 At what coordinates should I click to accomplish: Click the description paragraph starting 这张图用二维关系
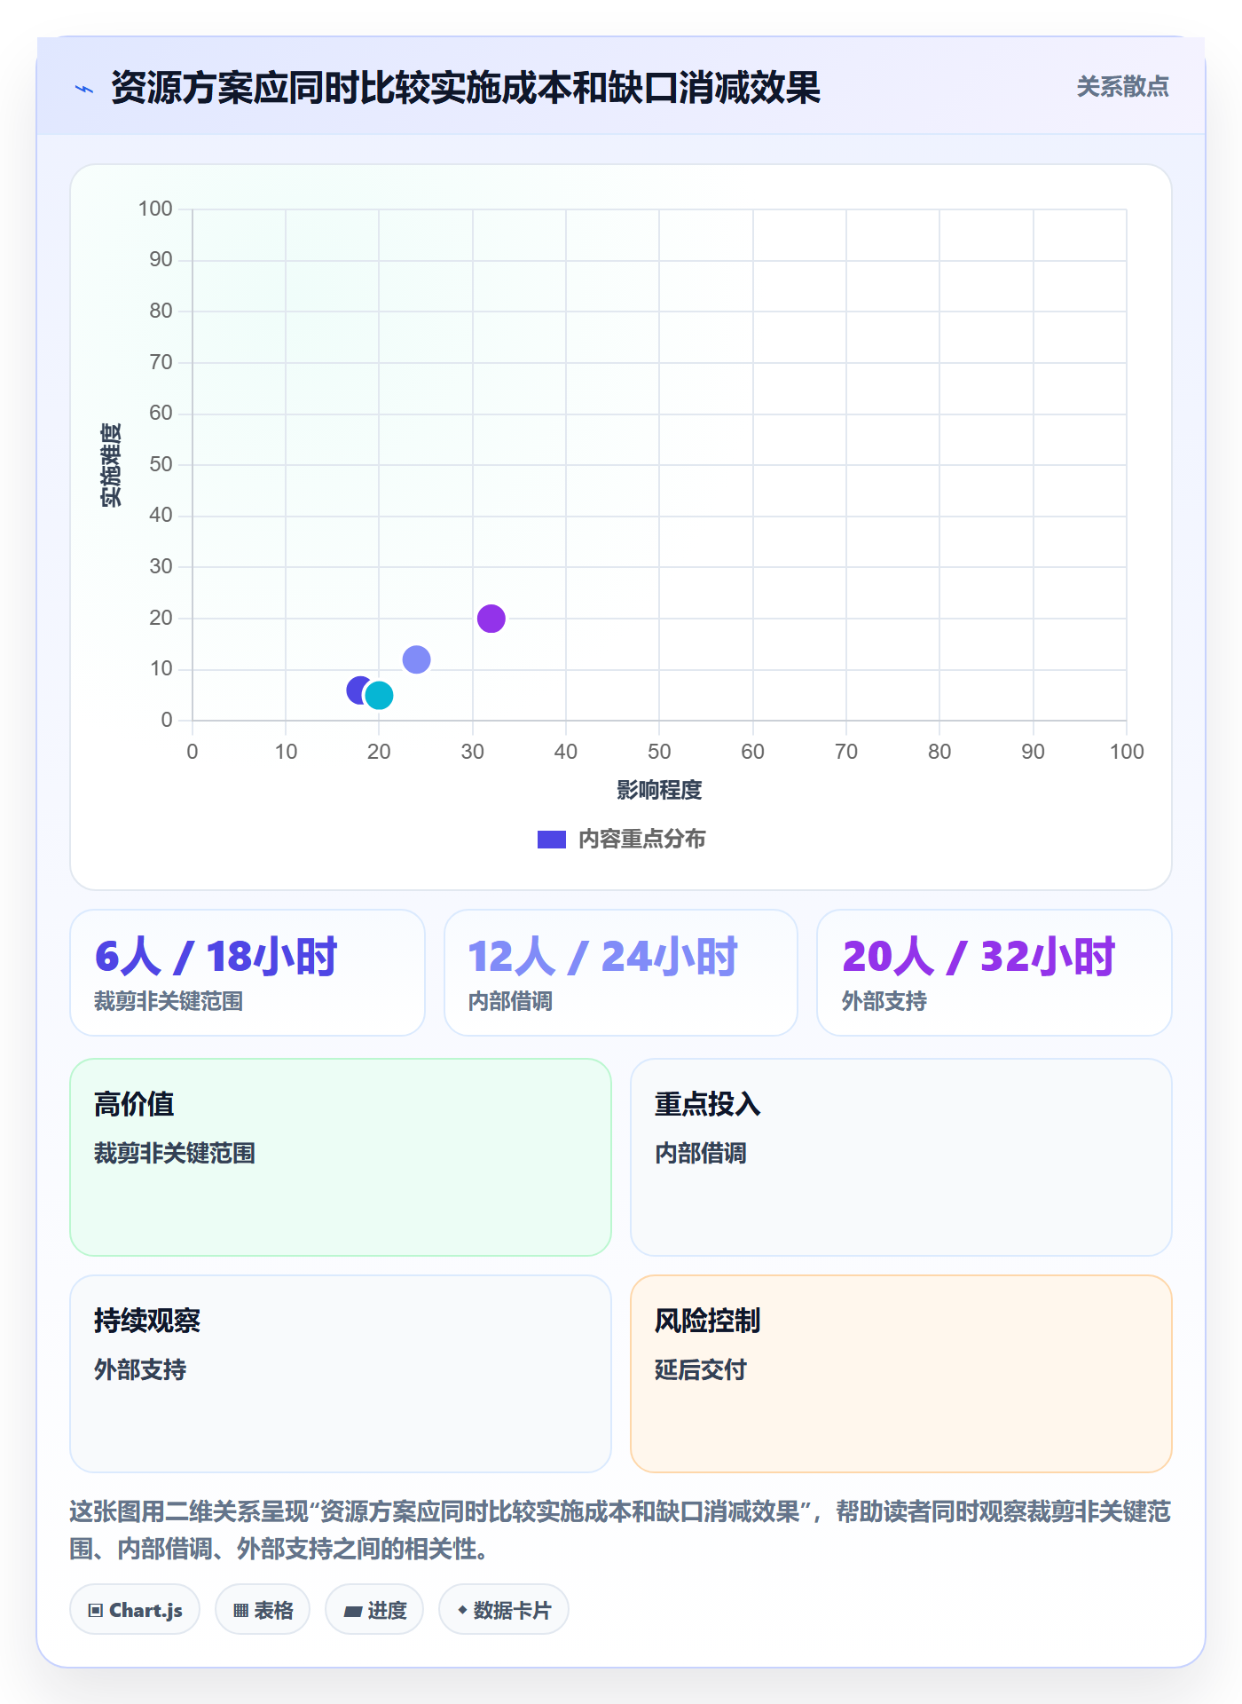pos(620,1530)
